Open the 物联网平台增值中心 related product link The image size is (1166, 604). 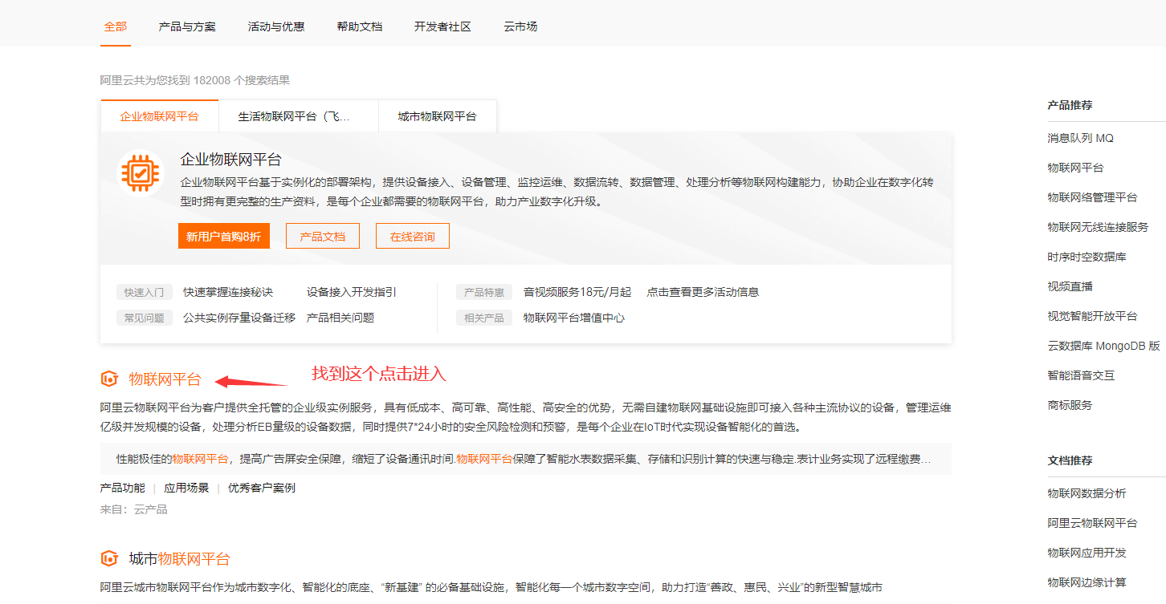(x=574, y=318)
